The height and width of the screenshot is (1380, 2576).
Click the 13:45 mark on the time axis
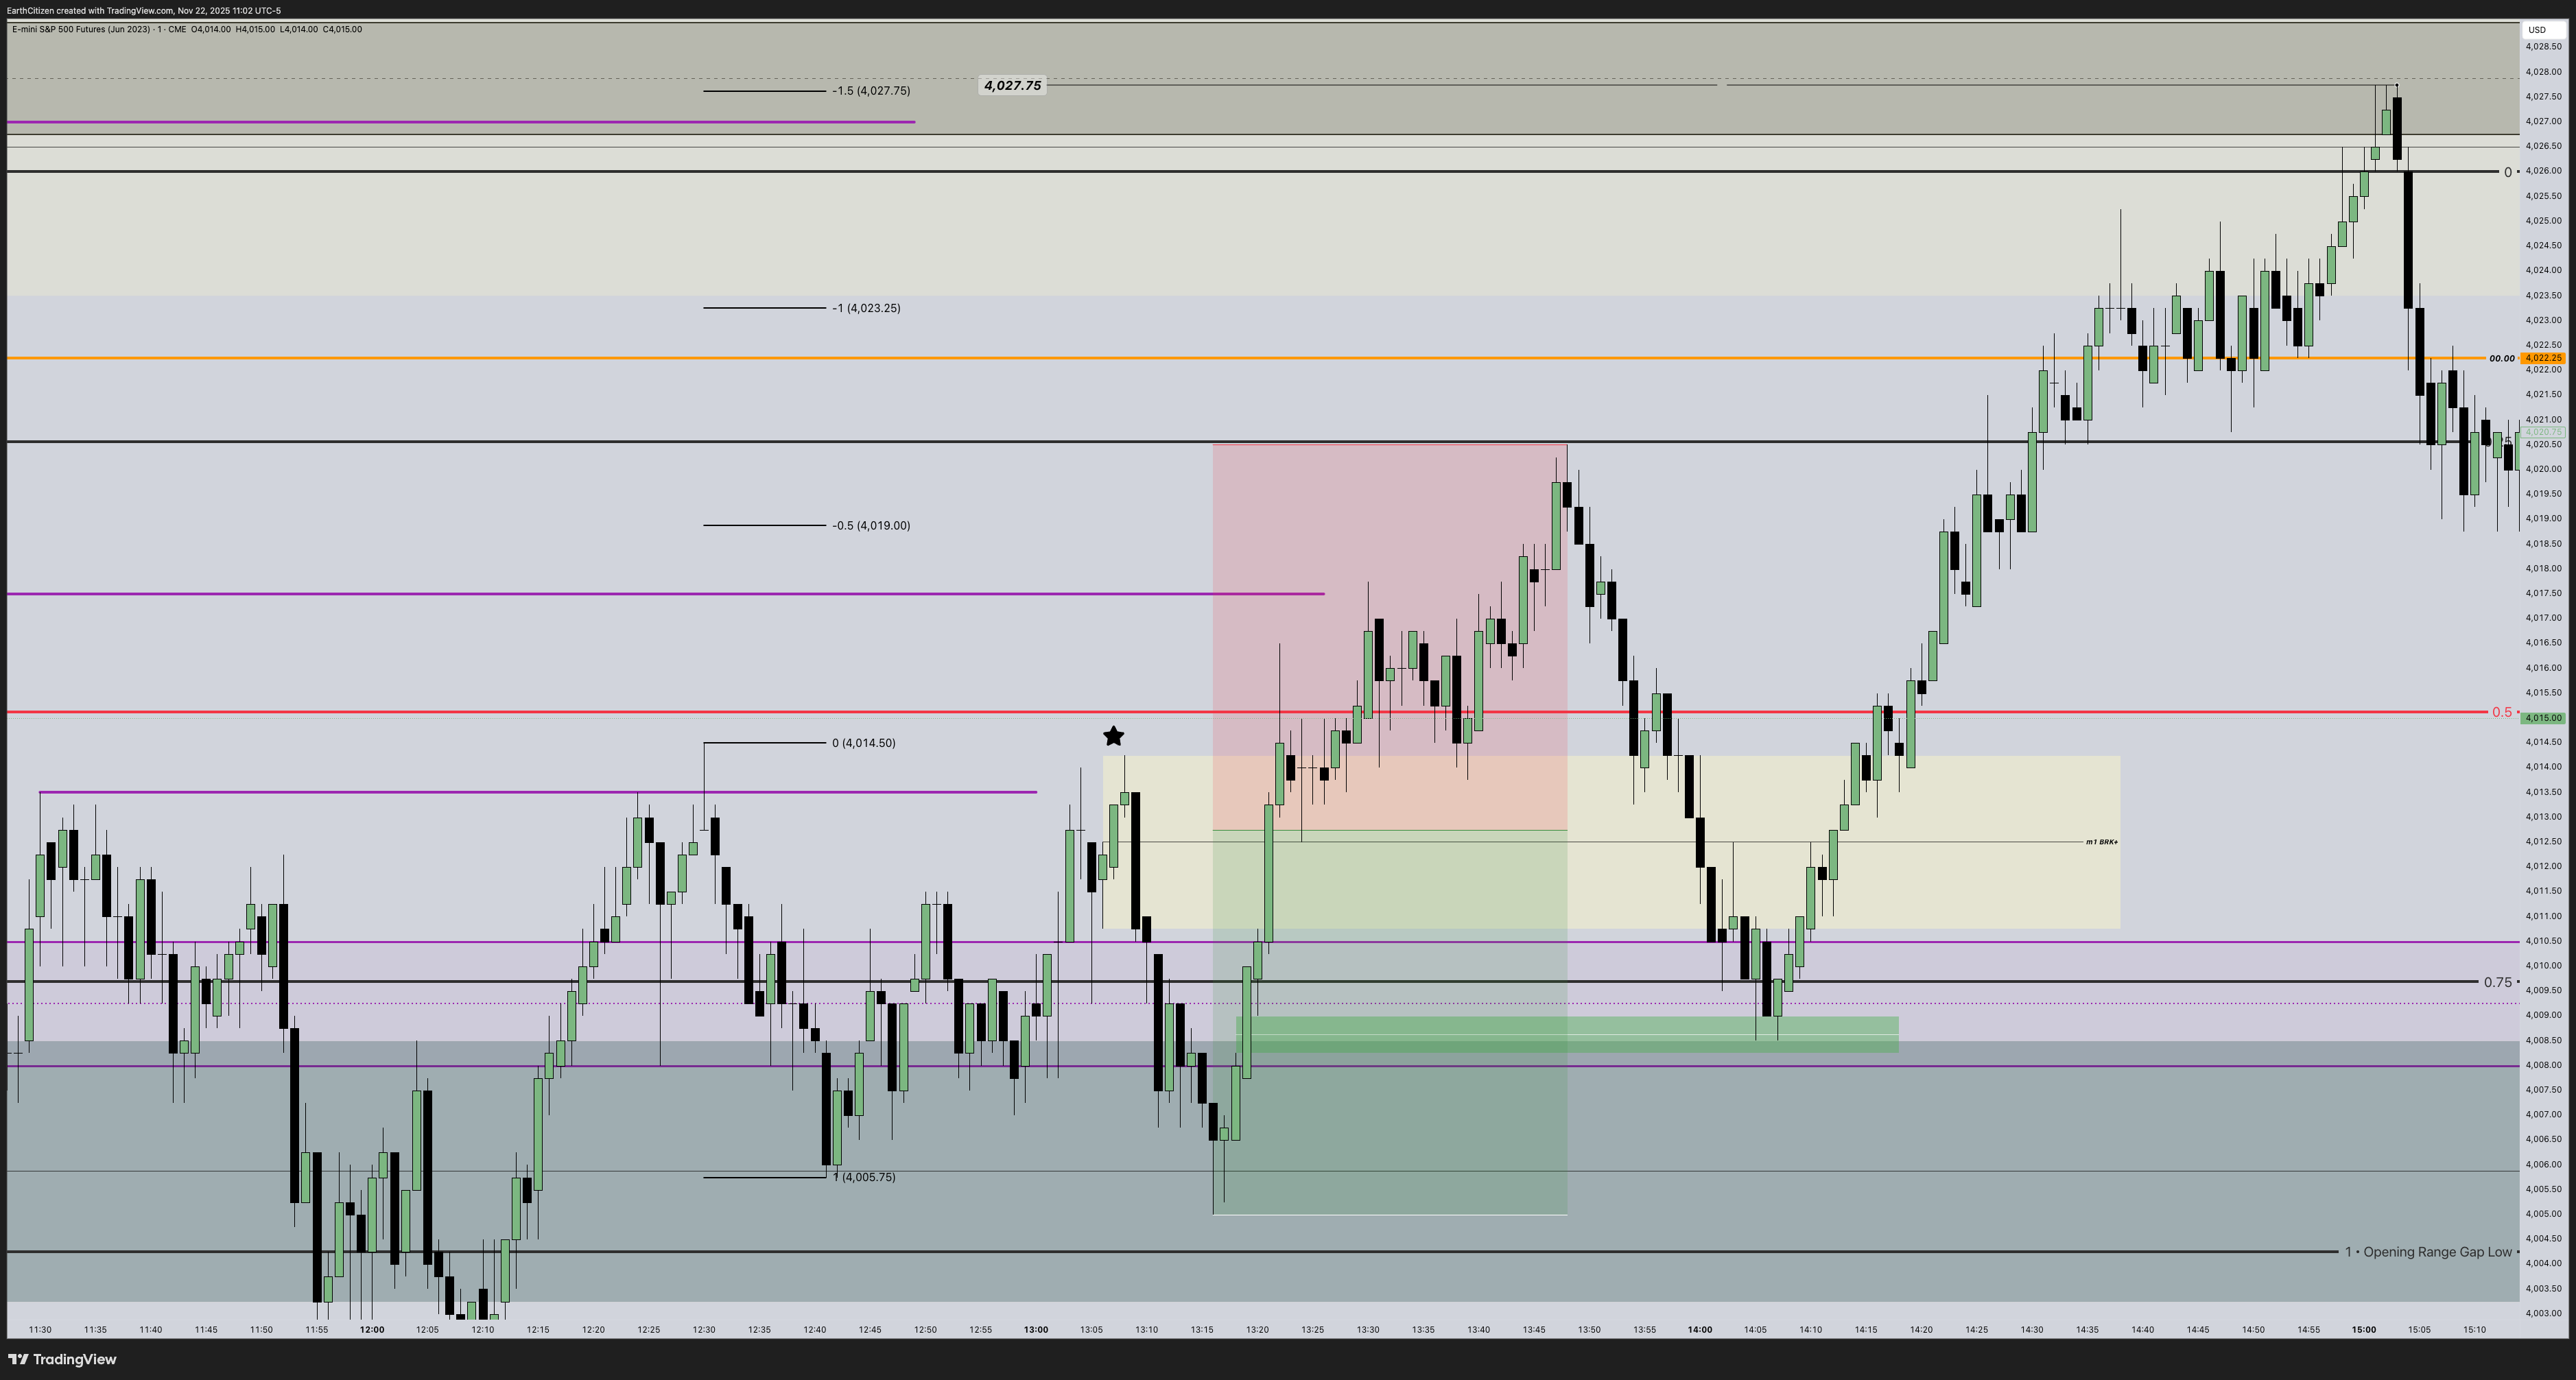1534,1330
